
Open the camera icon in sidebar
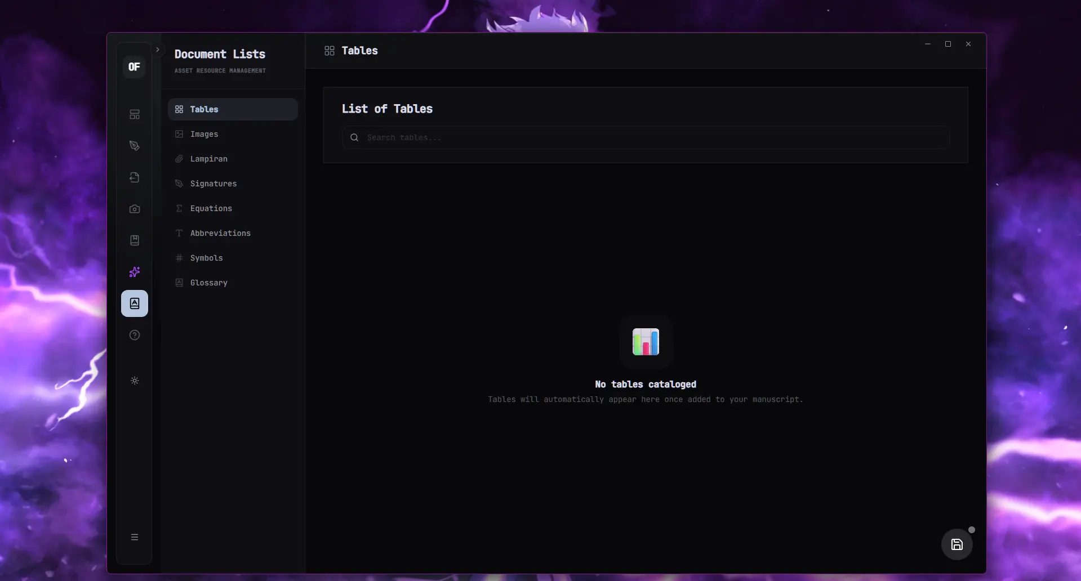pos(135,209)
